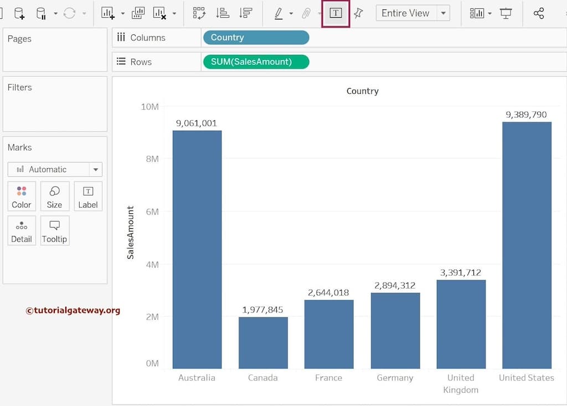Select the Country pill on Columns shelf

[x=256, y=38]
